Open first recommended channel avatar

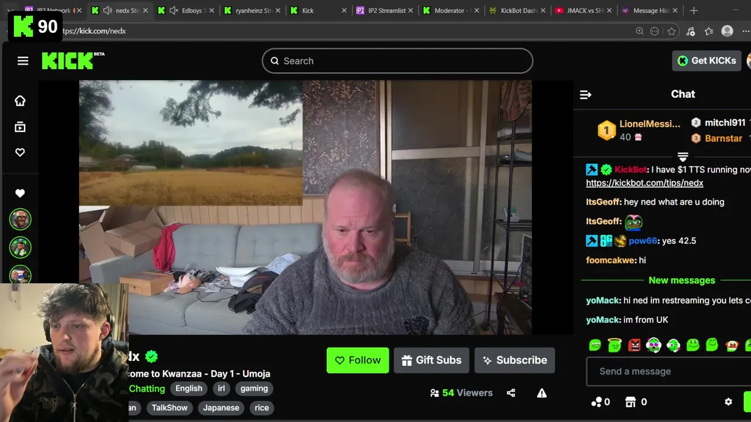click(20, 220)
